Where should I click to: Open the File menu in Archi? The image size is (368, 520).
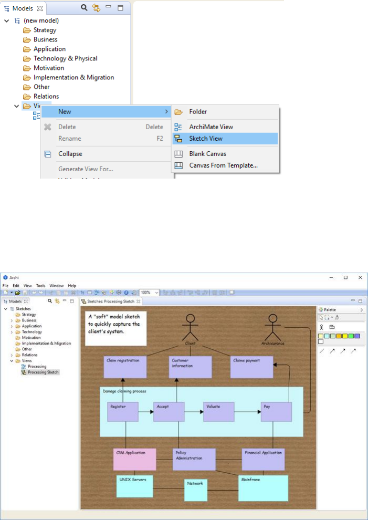5,286
